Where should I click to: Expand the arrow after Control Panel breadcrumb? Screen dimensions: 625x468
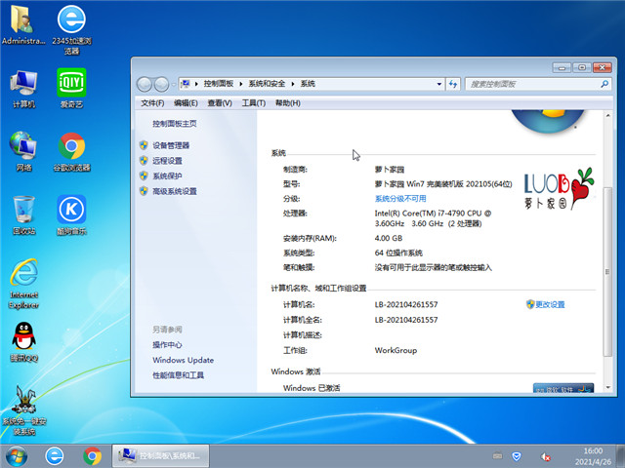241,84
